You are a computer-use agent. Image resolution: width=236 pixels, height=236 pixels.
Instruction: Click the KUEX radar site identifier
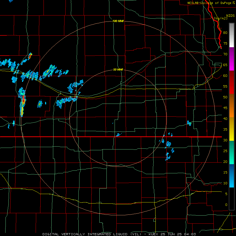(153, 234)
